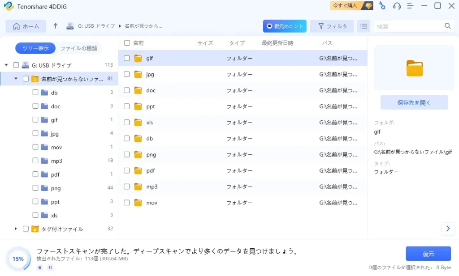Pause the scan with the pause icon
The height and width of the screenshot is (276, 459).
pyautogui.click(x=50, y=268)
